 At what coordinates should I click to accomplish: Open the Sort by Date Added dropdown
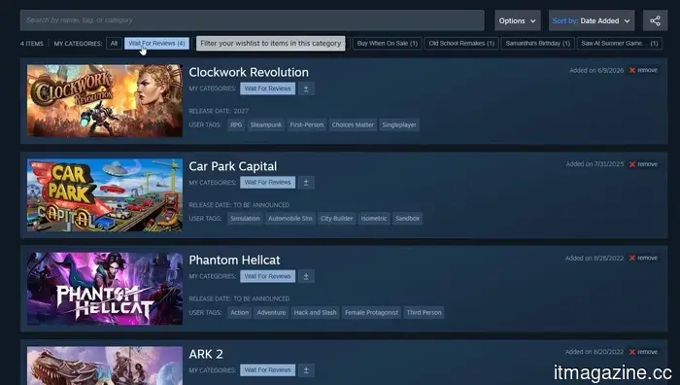click(x=591, y=20)
